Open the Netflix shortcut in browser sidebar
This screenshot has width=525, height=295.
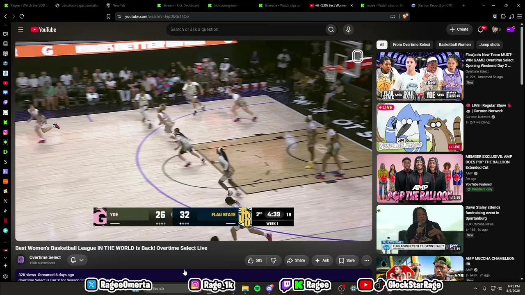(x=5, y=220)
